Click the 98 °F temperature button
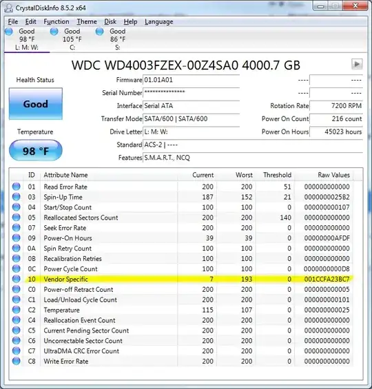Viewport: 372px width, 389px height. click(36, 150)
